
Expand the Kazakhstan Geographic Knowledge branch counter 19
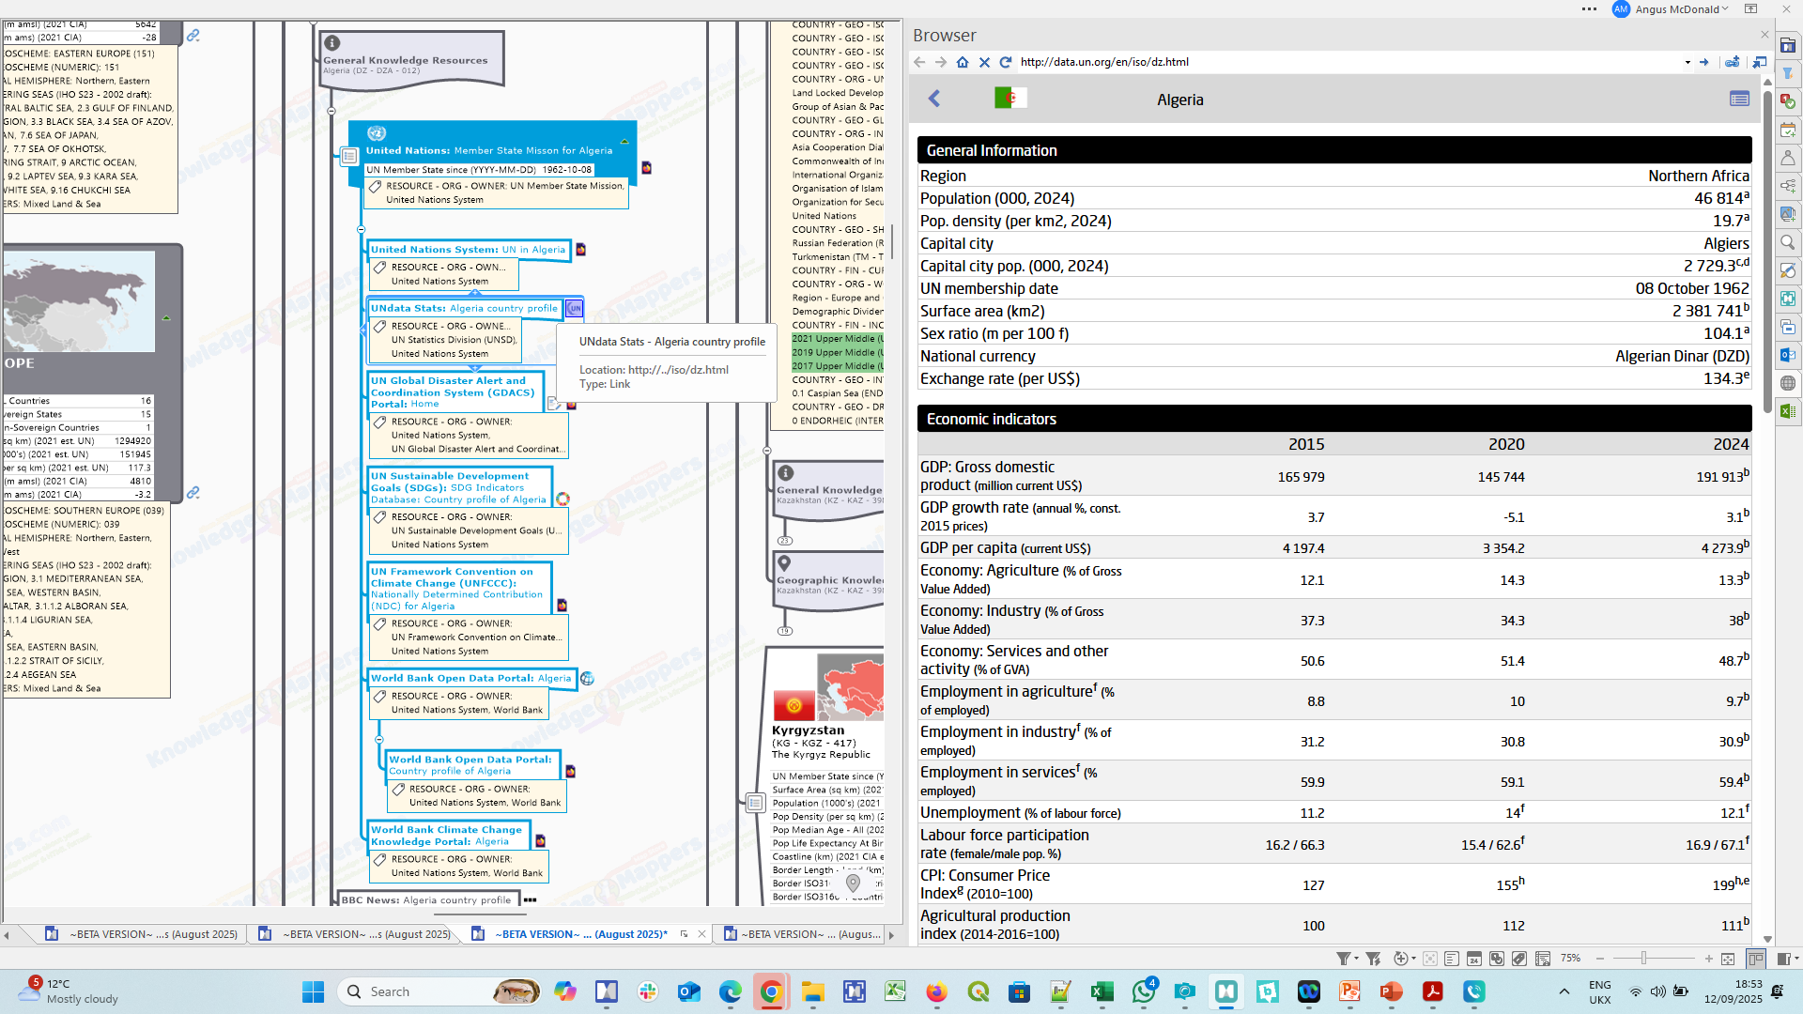point(785,631)
